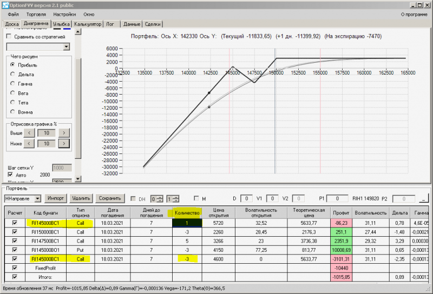Open the Торговля menu
The image size is (433, 294).
(36, 15)
